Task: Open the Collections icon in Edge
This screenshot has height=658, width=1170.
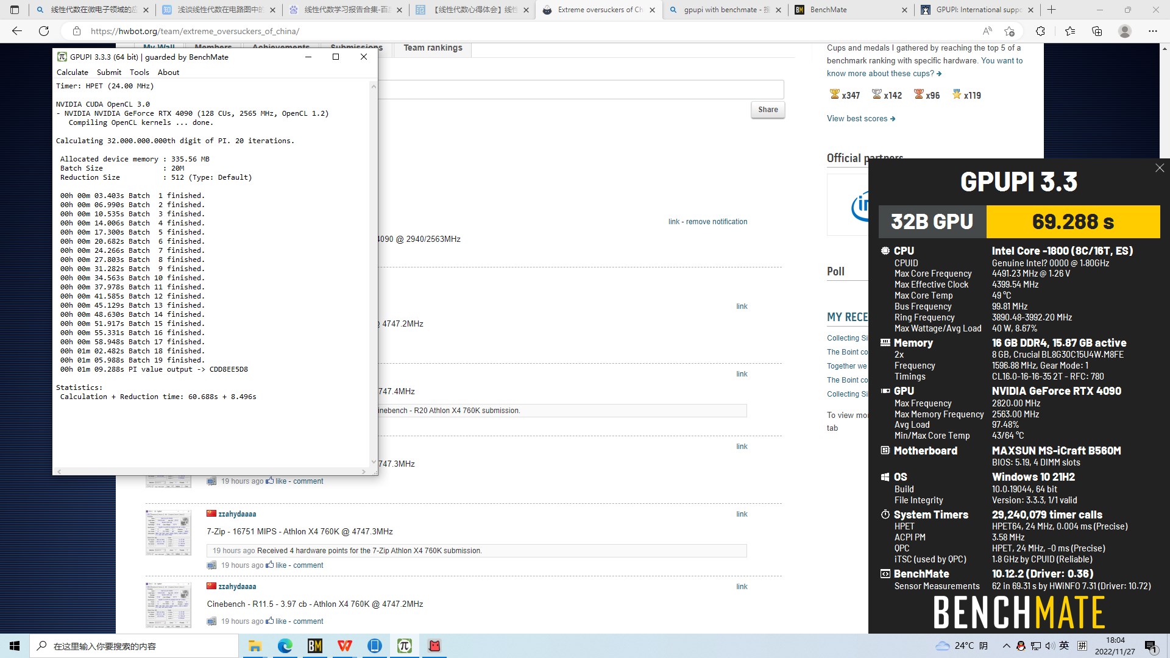Action: (1097, 31)
